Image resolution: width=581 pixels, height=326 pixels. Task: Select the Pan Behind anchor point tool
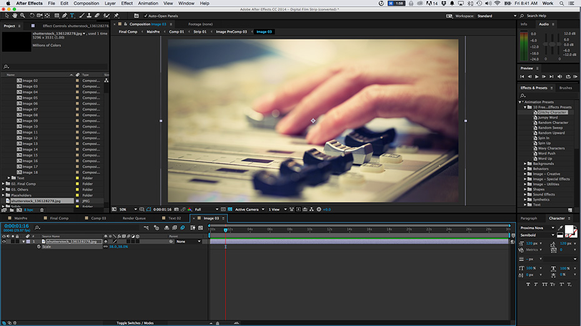[47, 16]
